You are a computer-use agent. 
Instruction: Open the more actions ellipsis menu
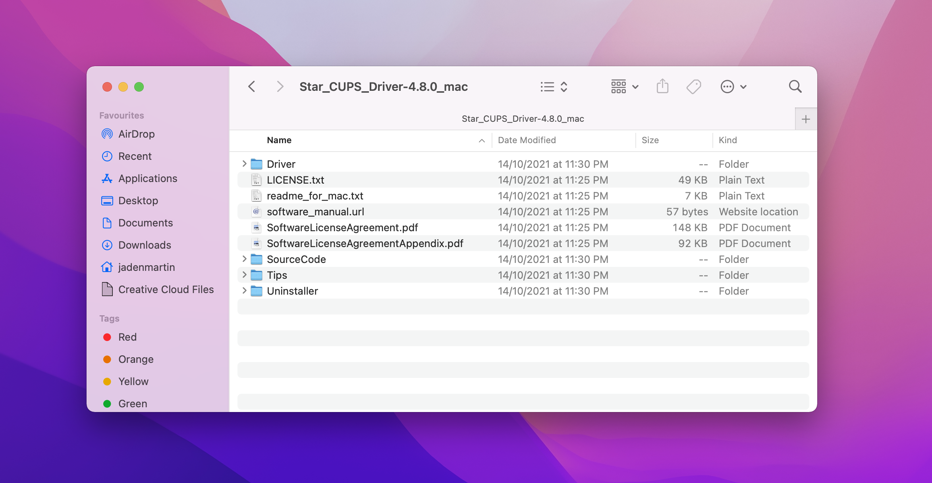click(x=733, y=86)
